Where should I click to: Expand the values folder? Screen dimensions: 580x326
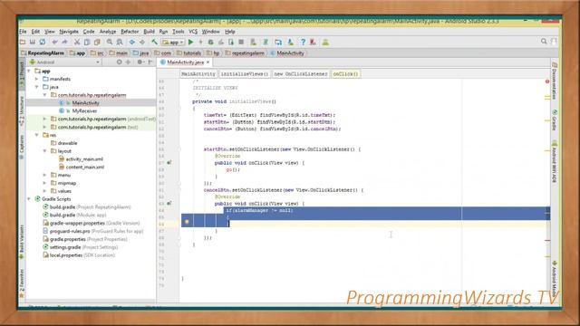tap(45, 191)
